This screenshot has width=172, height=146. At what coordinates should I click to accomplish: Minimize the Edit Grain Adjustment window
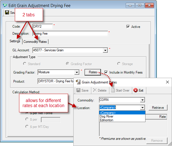130,5
